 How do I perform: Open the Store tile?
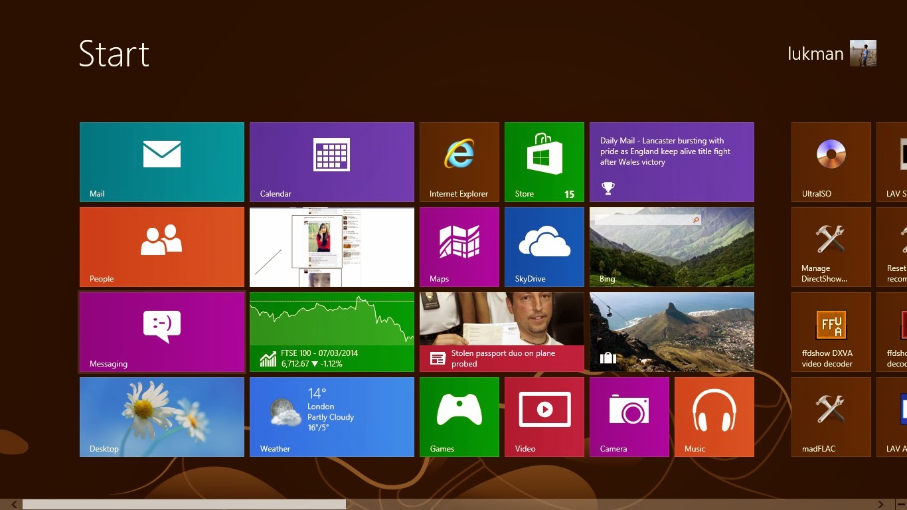[544, 162]
